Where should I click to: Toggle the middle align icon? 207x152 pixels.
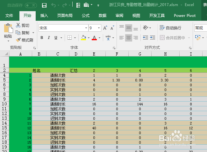coord(129,28)
